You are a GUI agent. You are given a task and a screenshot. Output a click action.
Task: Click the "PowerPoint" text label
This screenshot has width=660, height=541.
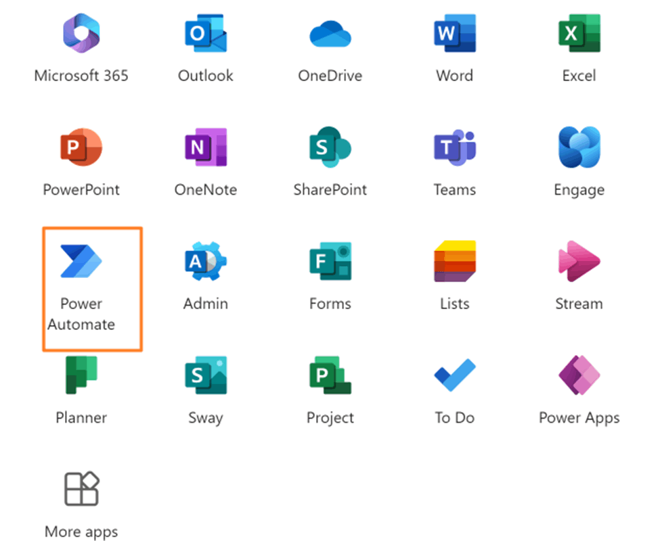(x=81, y=189)
